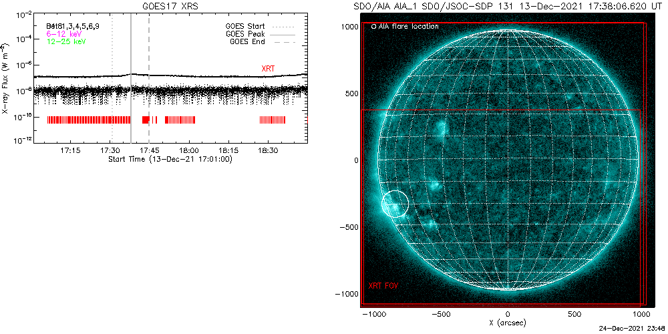The image size is (668, 334).
Task: Click the X (arcsec) axis label
Action: point(508,323)
